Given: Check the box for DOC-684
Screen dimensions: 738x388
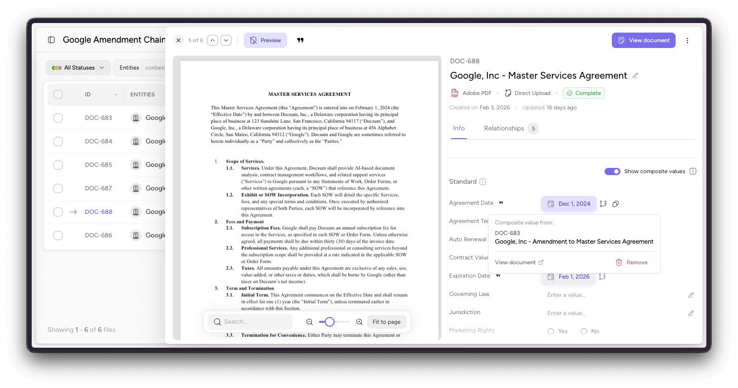Looking at the screenshot, I should 58,141.
